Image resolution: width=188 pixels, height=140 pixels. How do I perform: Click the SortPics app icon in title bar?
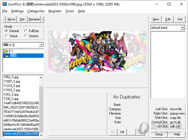point(5,4)
